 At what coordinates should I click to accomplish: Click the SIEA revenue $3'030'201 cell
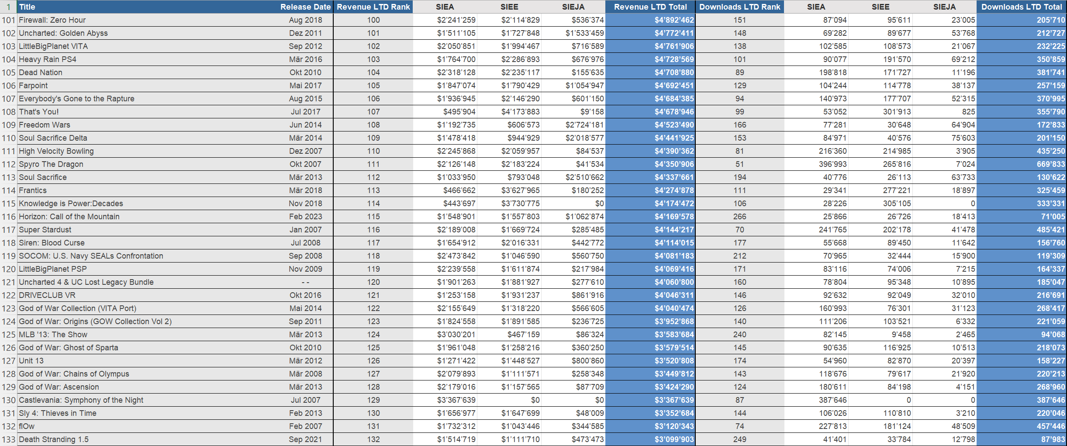point(445,335)
